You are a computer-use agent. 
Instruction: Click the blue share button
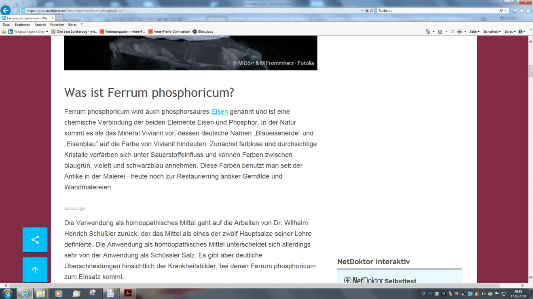click(x=35, y=240)
